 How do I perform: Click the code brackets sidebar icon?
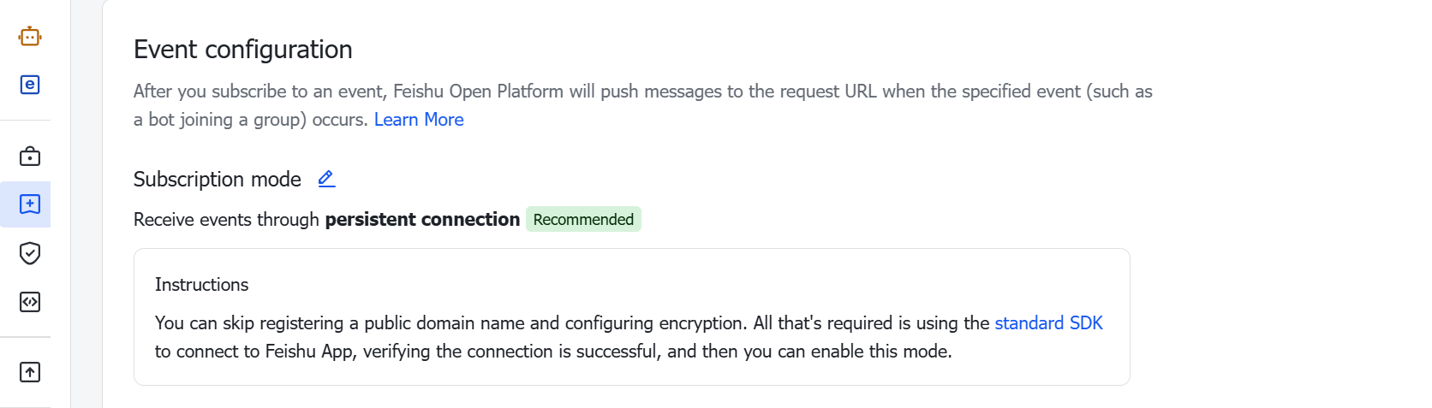click(30, 302)
